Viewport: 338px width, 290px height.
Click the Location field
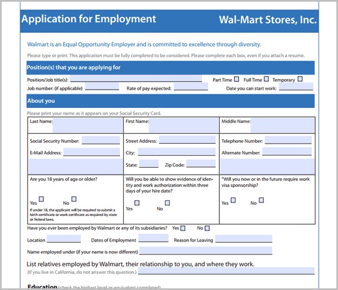64,239
